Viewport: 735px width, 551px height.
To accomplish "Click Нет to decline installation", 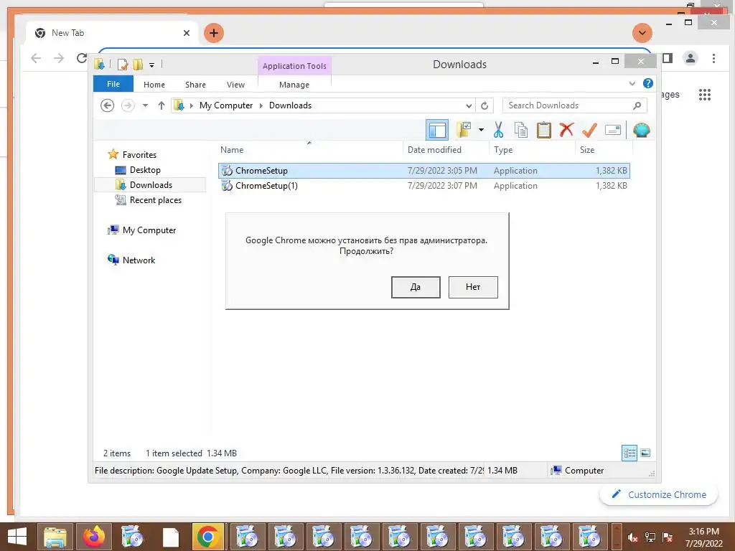I will pyautogui.click(x=473, y=287).
